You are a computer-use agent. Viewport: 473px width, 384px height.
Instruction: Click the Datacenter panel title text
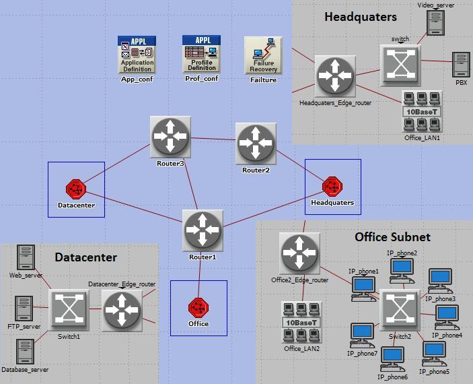click(85, 257)
